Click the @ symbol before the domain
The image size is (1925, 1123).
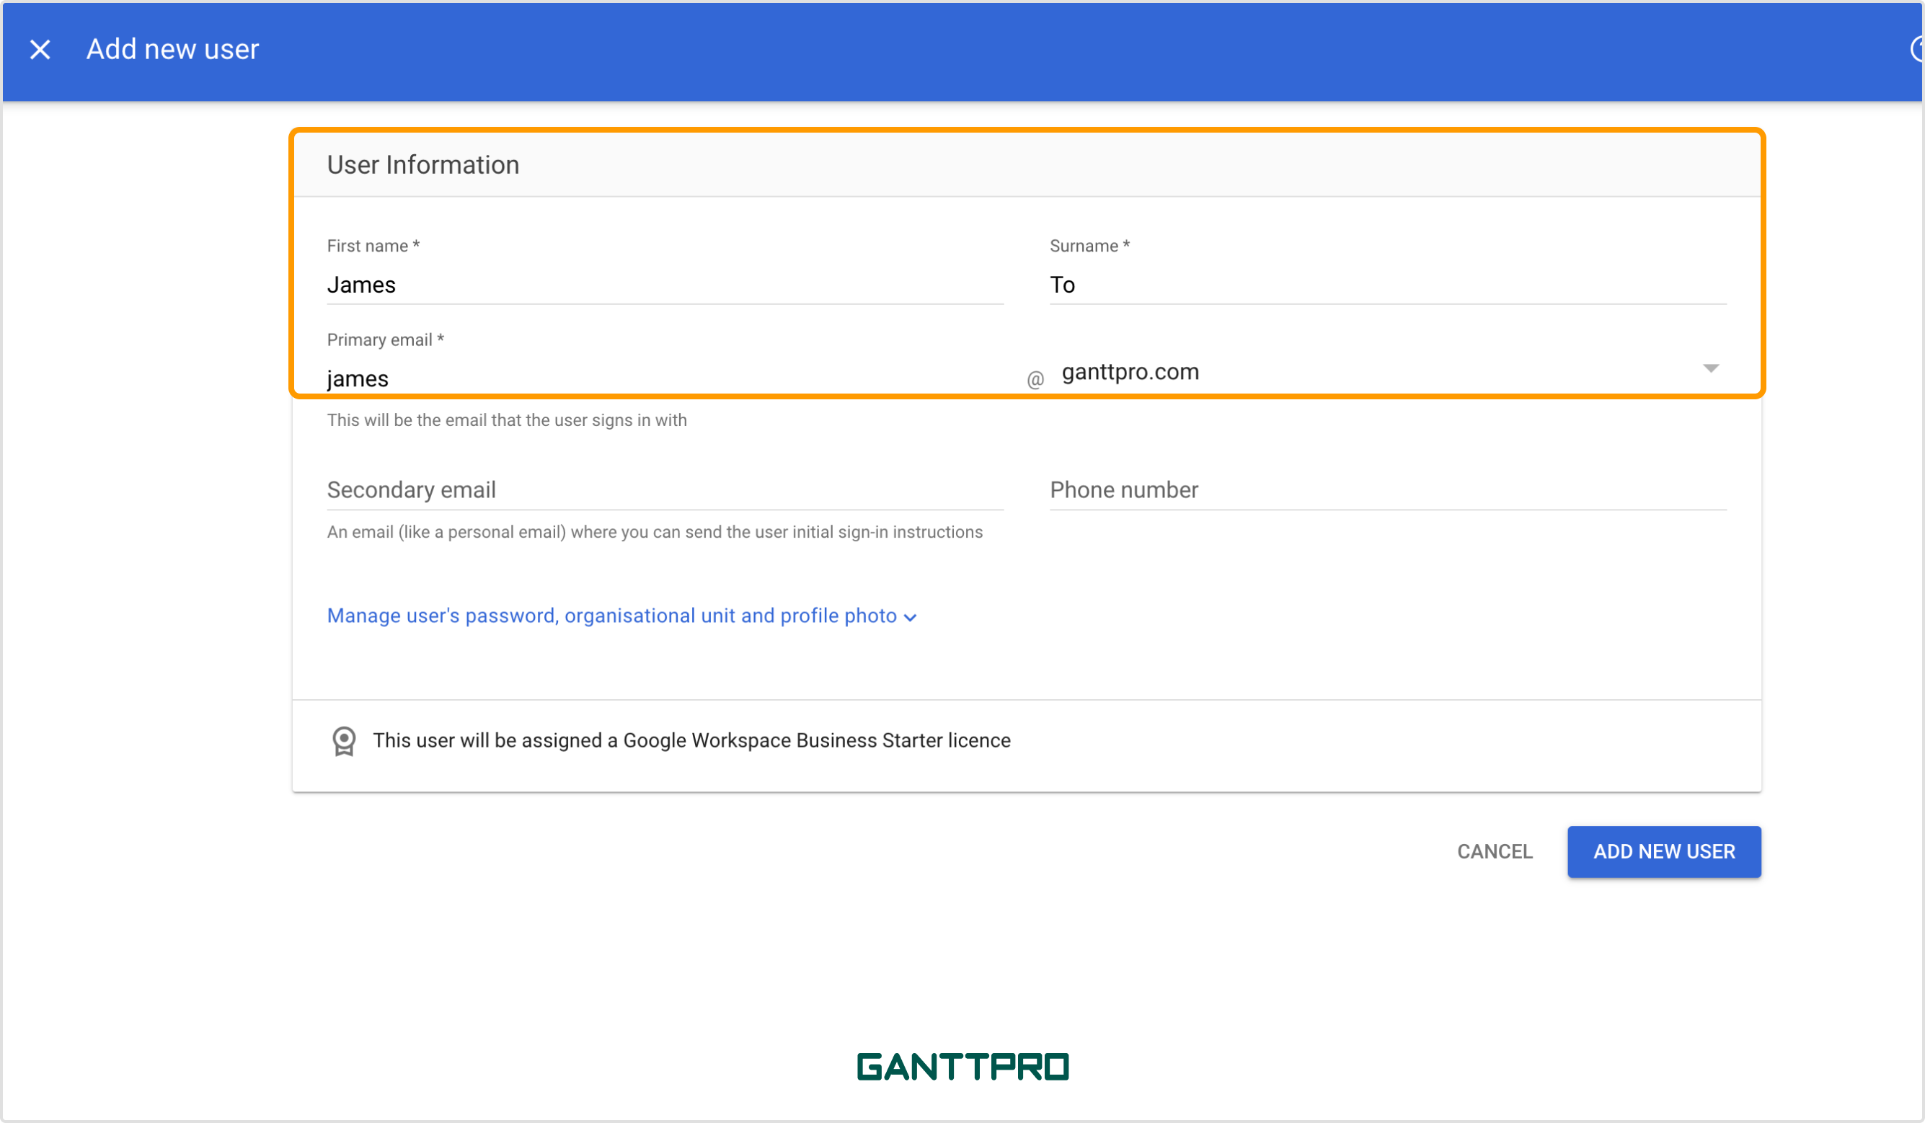pos(1035,379)
